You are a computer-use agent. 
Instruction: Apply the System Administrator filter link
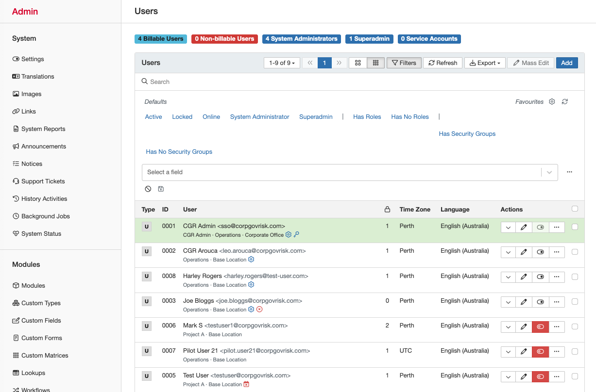(259, 117)
